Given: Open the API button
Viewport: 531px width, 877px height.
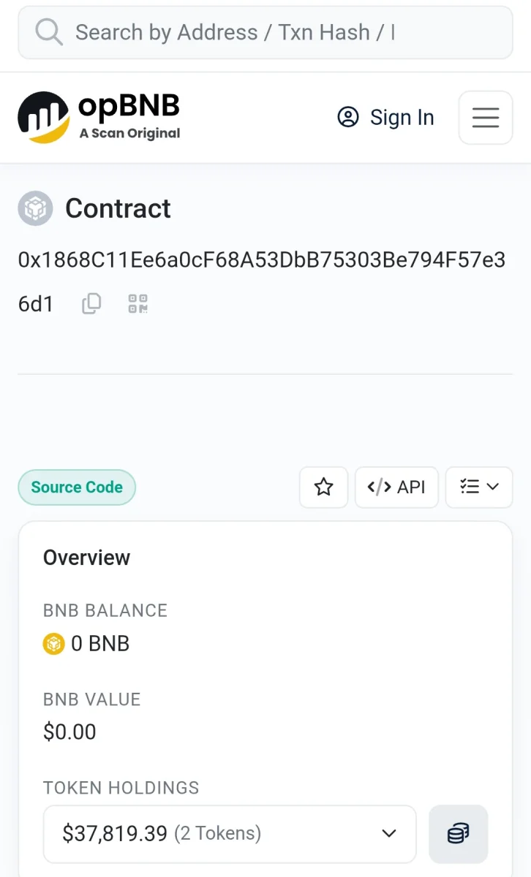Looking at the screenshot, I should pyautogui.click(x=396, y=487).
